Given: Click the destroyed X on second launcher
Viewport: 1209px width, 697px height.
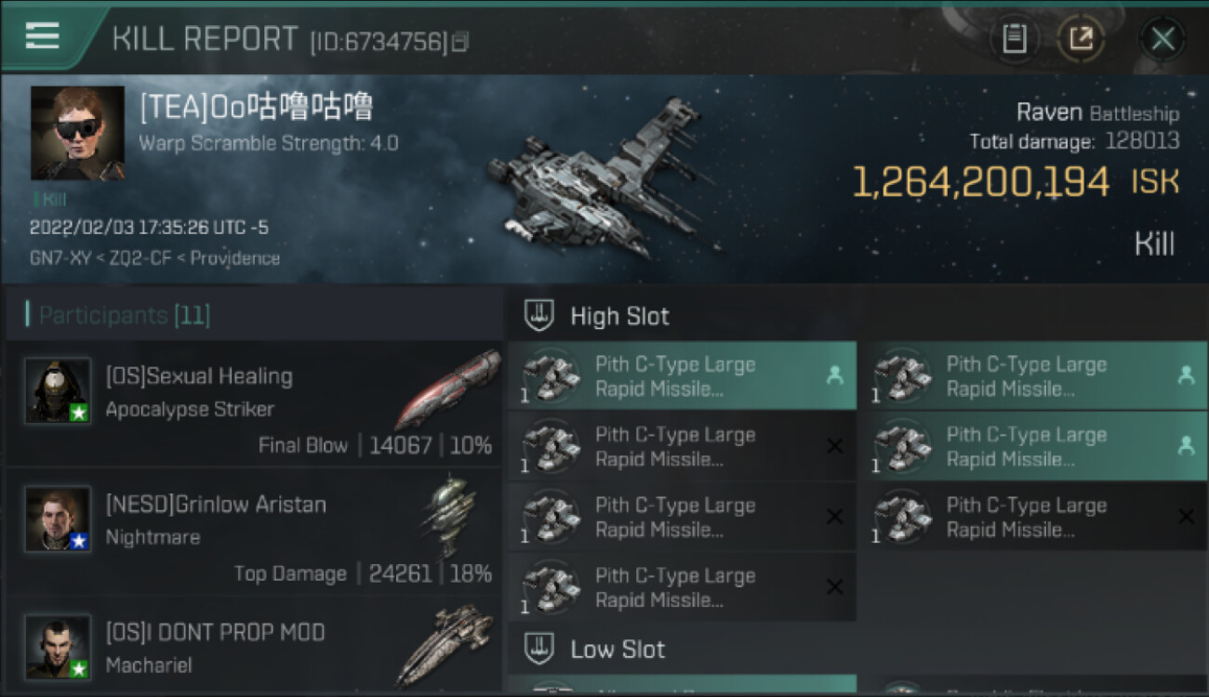Looking at the screenshot, I should (x=834, y=447).
